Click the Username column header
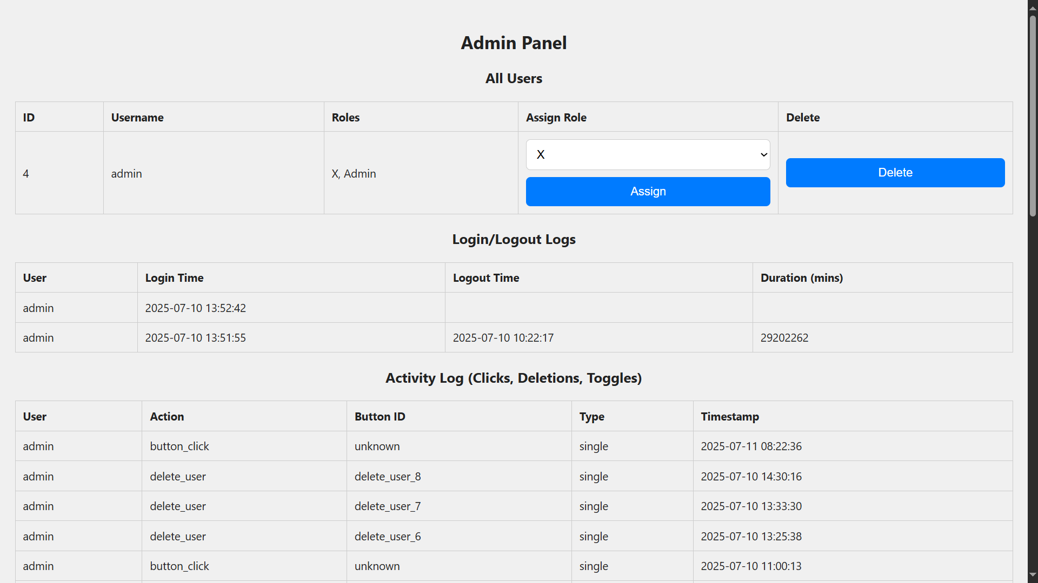The height and width of the screenshot is (583, 1038). 137,118
